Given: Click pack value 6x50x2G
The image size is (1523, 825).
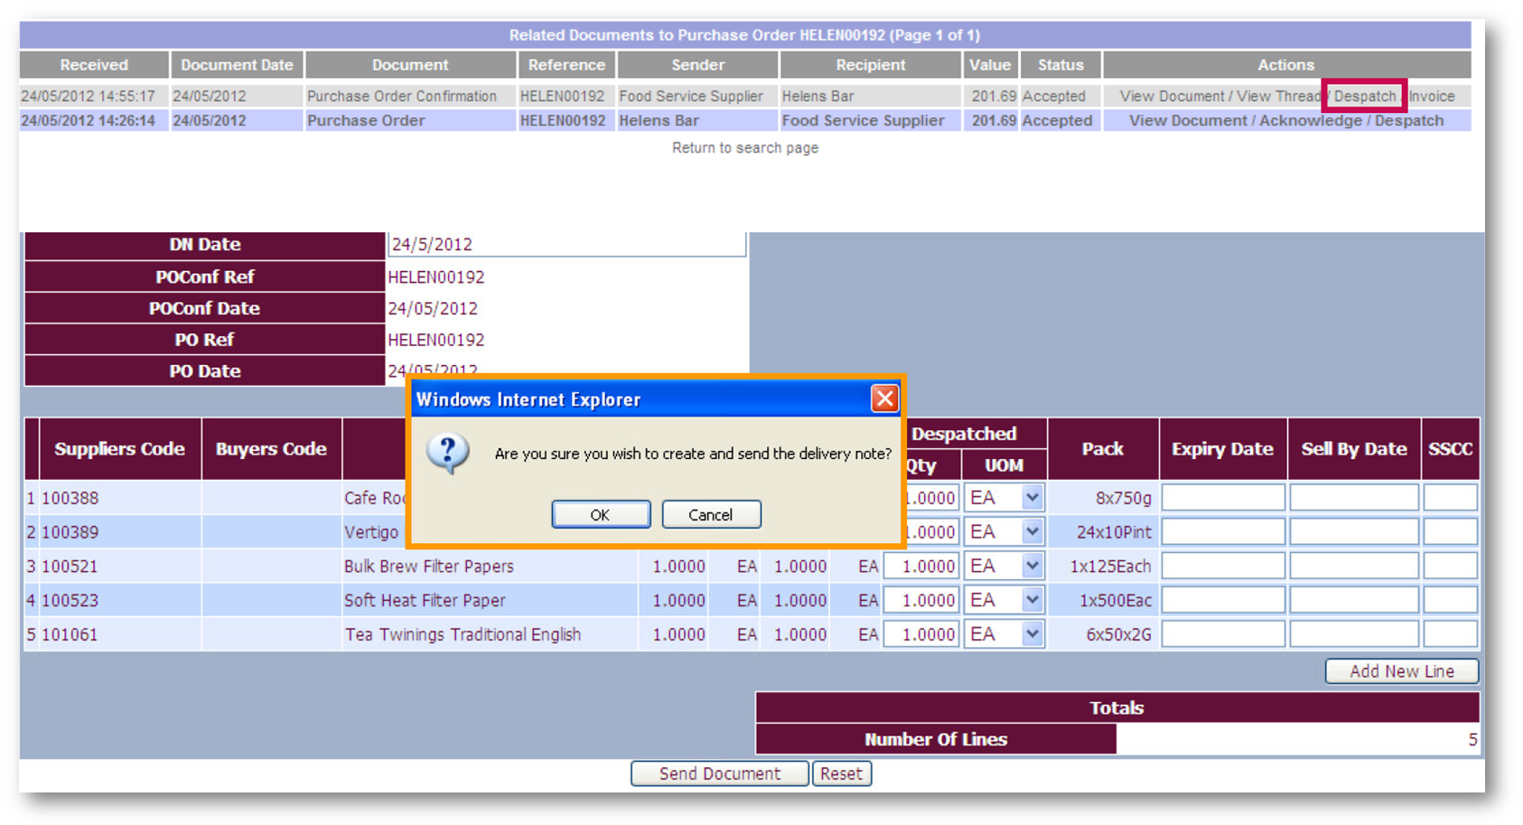Looking at the screenshot, I should coord(1118,634).
